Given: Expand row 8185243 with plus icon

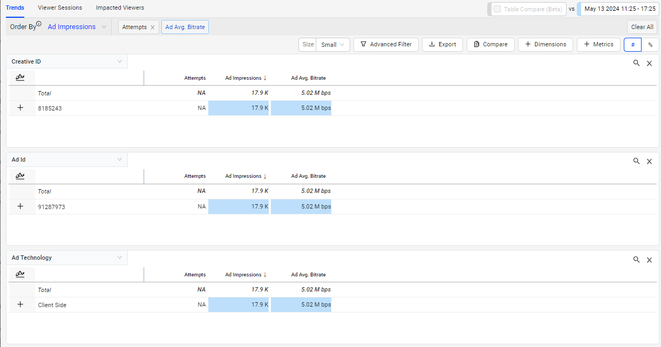Looking at the screenshot, I should 21,108.
